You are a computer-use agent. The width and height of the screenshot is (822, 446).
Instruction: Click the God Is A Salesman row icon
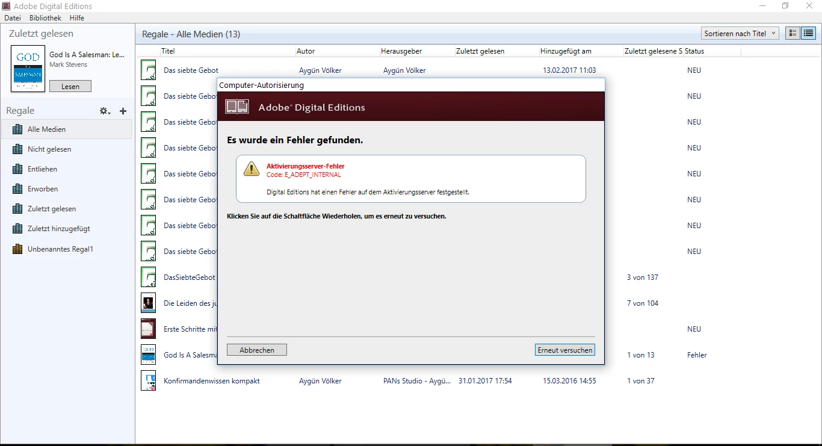pos(148,355)
